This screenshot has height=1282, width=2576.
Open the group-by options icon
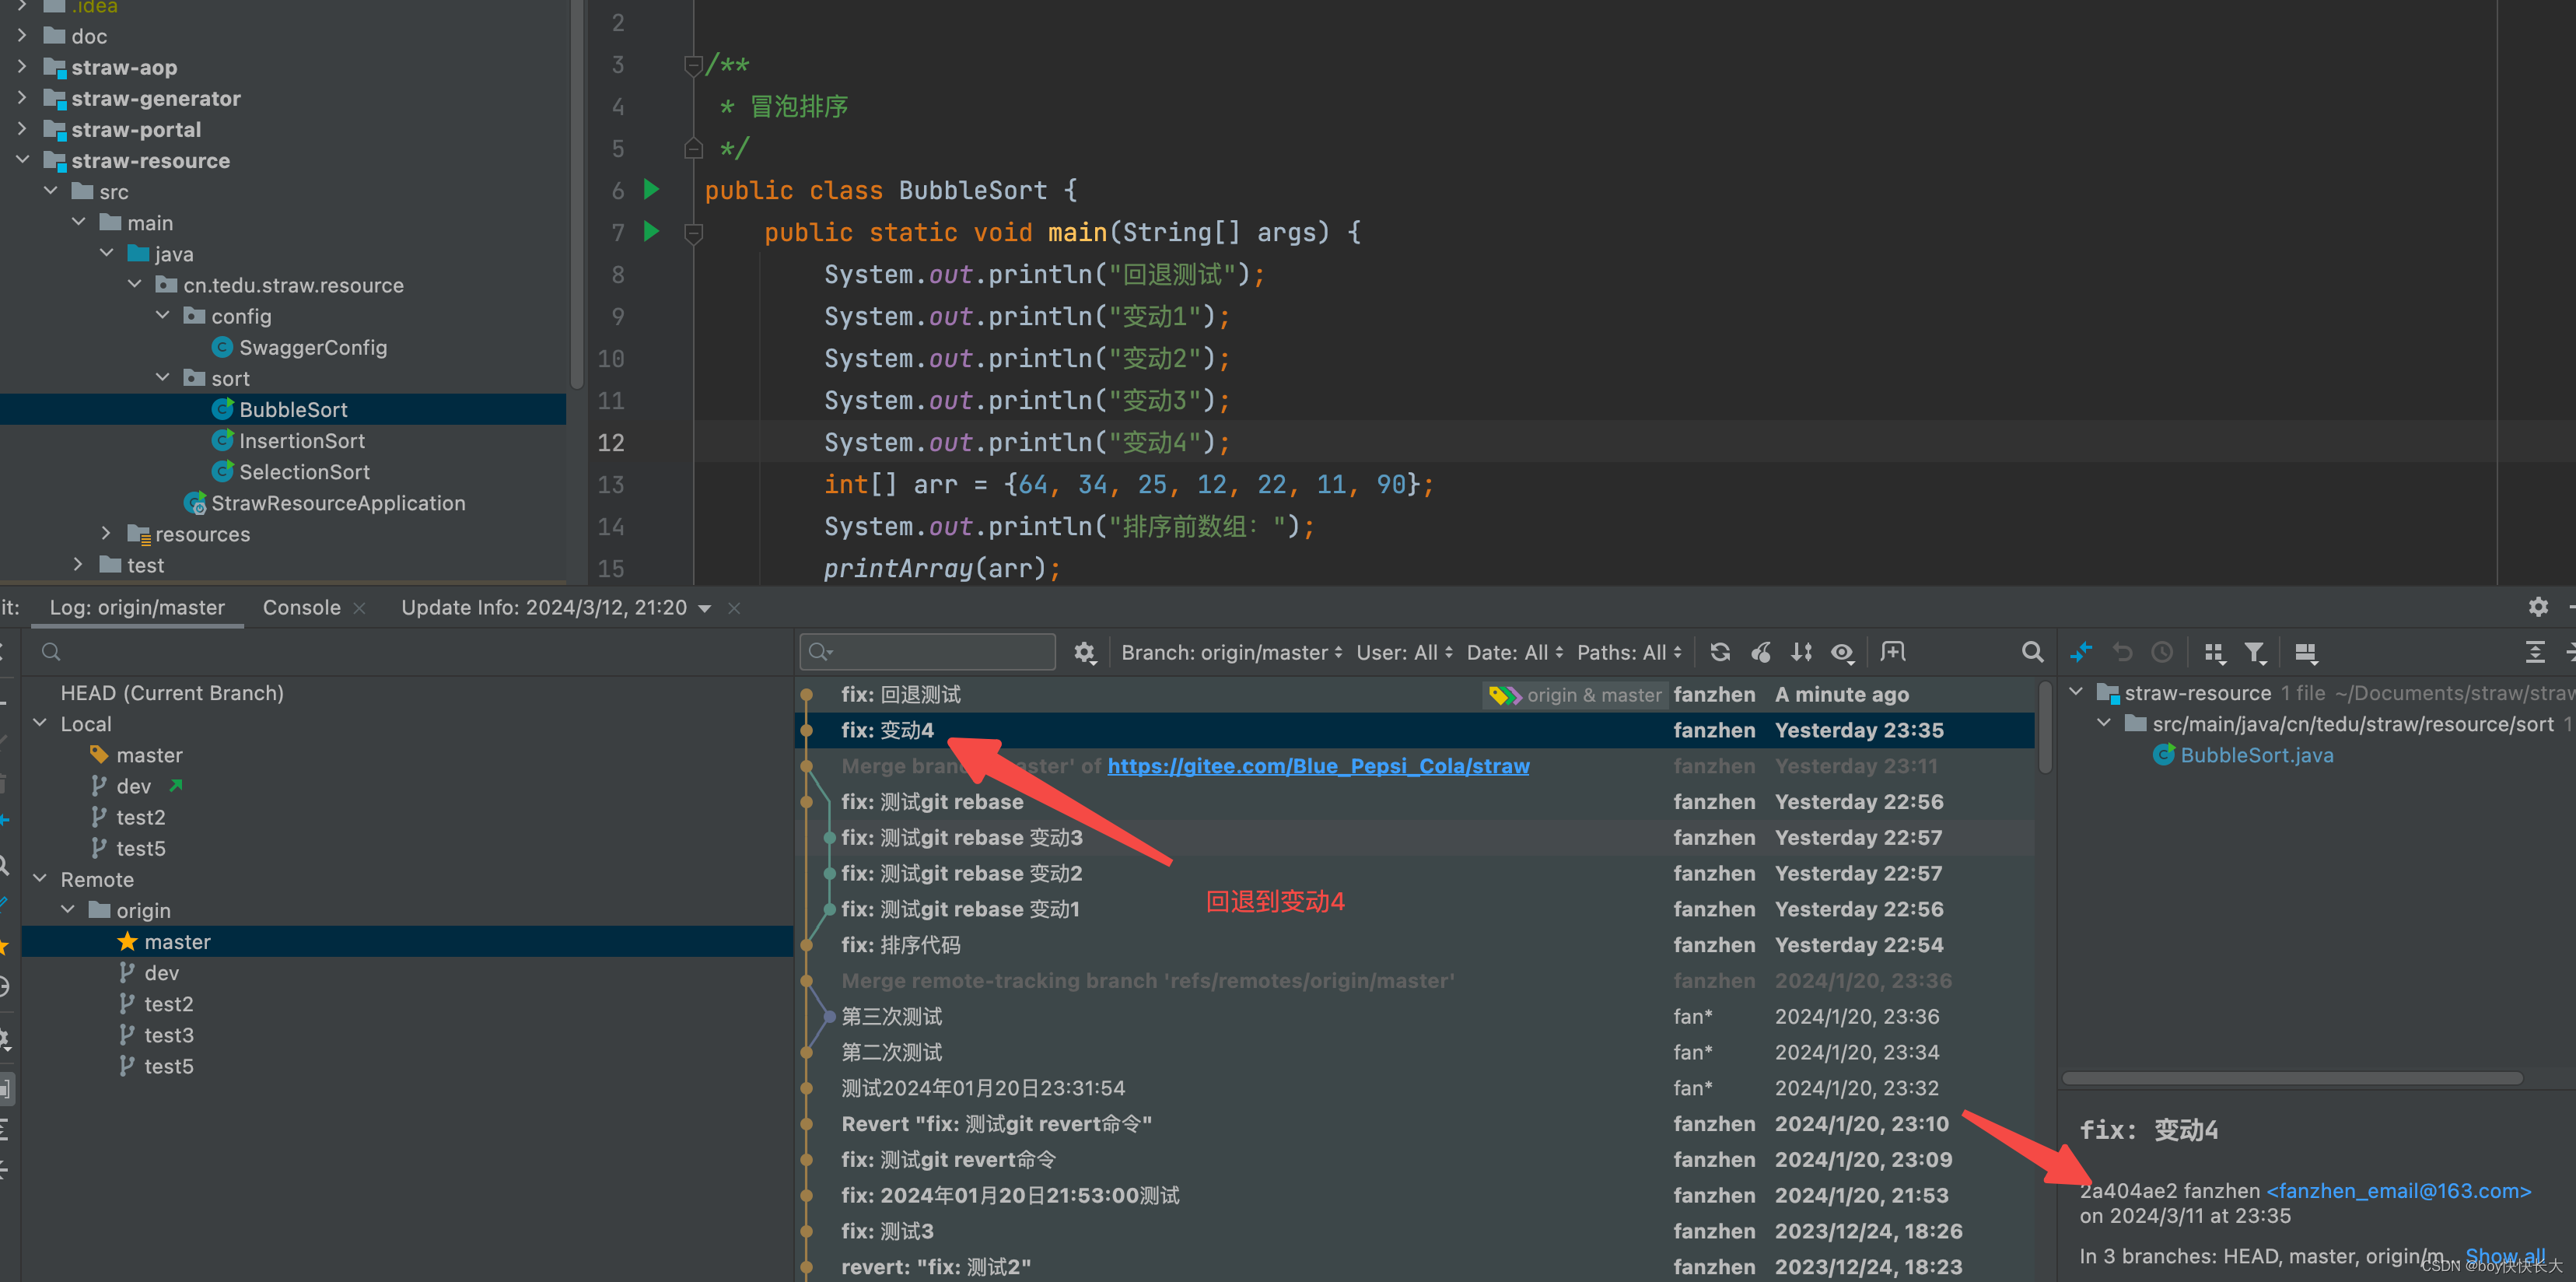pyautogui.click(x=2214, y=653)
